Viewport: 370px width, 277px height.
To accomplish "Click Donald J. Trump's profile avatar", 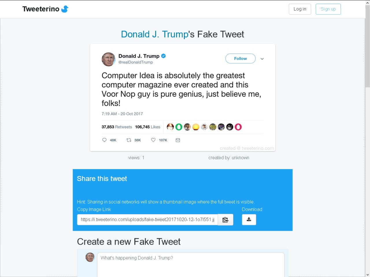I will [108, 59].
